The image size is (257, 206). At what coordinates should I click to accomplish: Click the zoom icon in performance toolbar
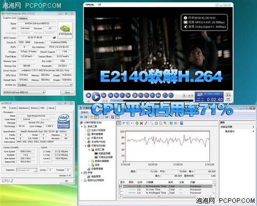[x=165, y=123]
